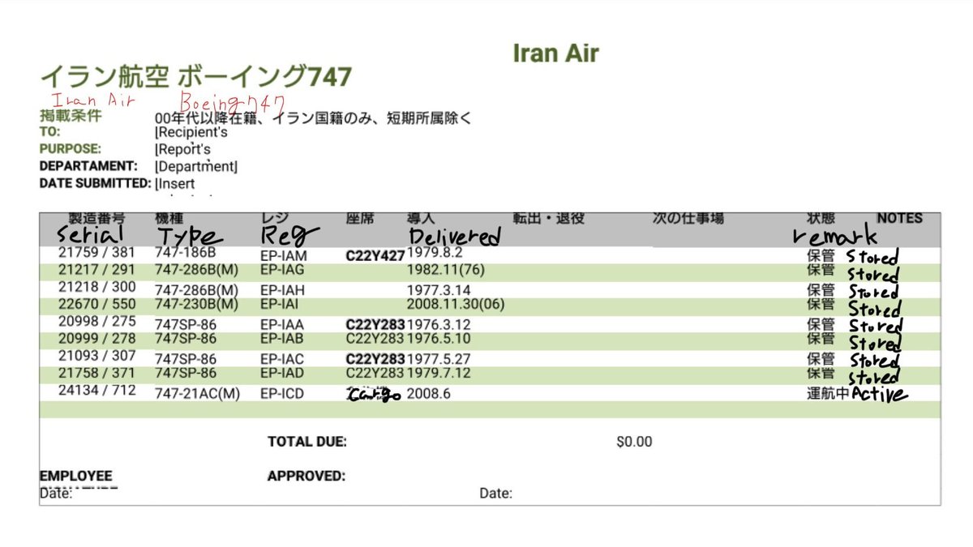
Task: Click registration EP-IAI
Action: tap(281, 305)
